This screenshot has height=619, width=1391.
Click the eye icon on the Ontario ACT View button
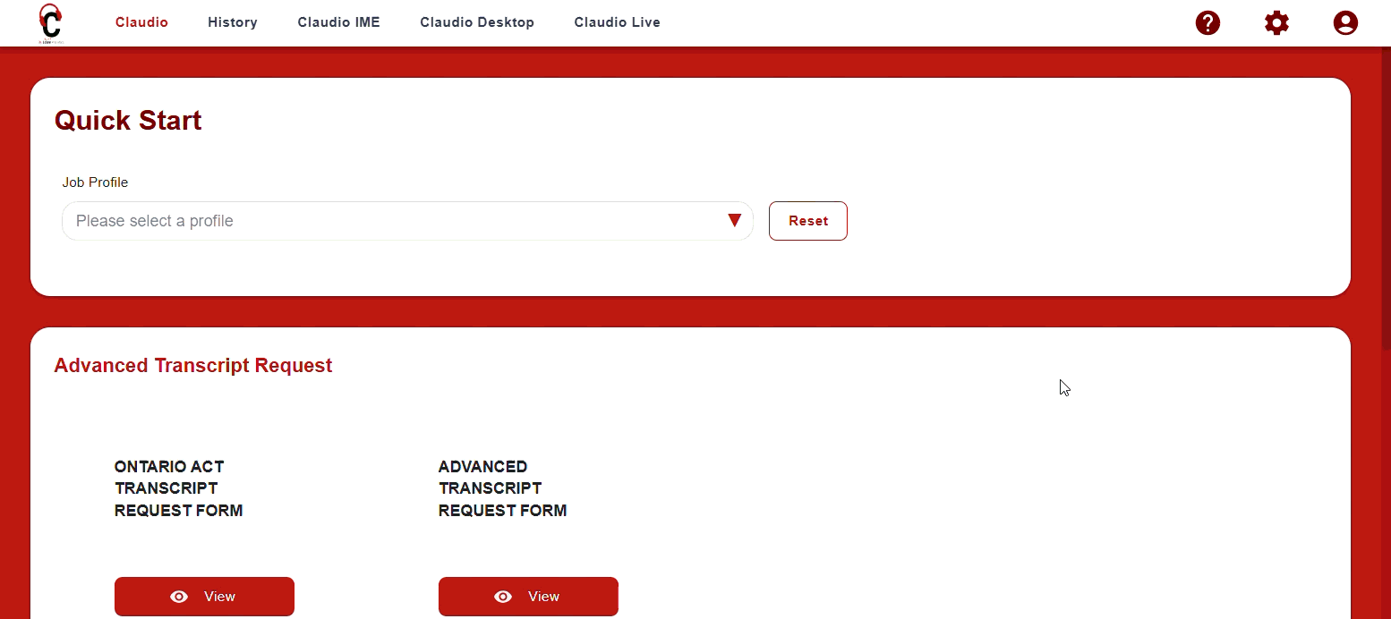tap(179, 596)
